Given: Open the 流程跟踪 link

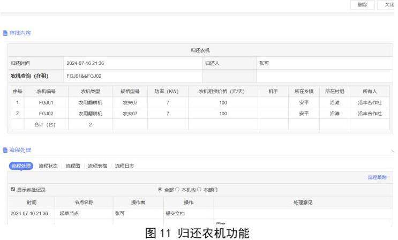Looking at the screenshot, I should pos(377,177).
